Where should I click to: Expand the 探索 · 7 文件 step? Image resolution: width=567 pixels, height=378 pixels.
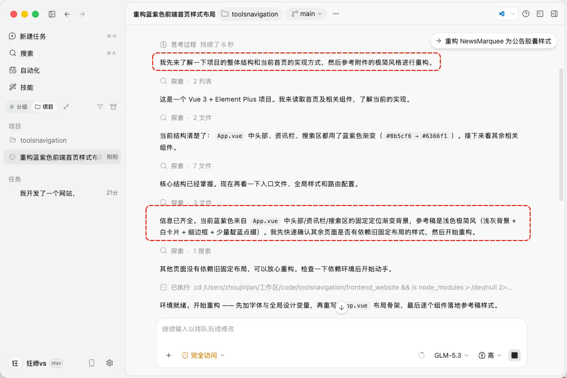click(x=186, y=166)
